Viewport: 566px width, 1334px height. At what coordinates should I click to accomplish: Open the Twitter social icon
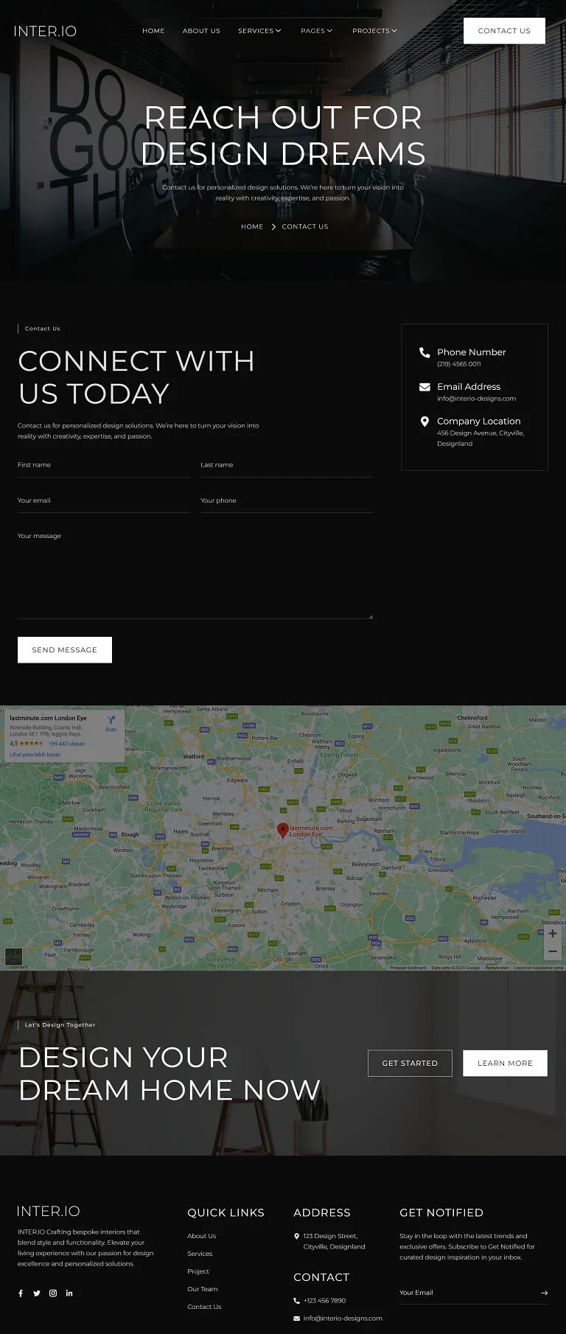[x=37, y=1293]
